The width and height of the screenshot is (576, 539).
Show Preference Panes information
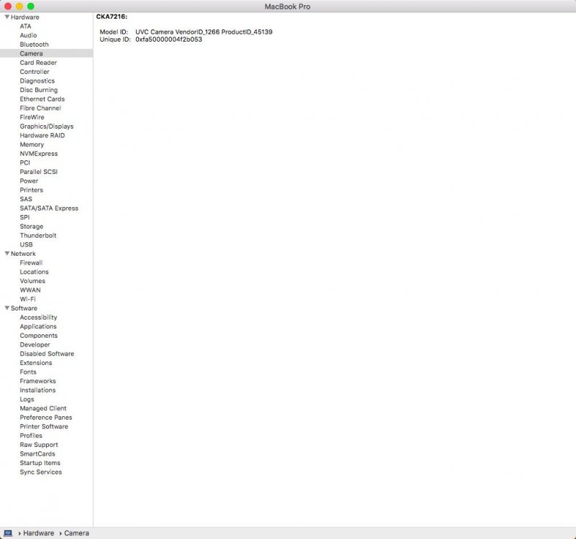(x=46, y=418)
